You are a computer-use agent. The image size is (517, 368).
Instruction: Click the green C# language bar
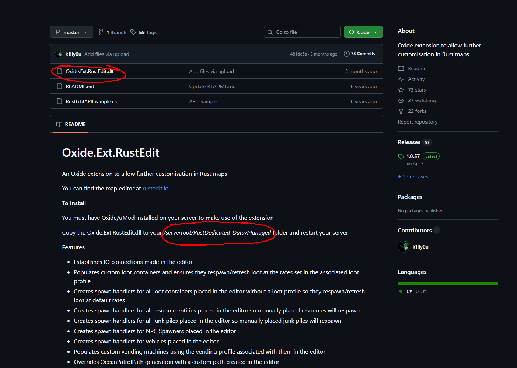tap(448, 283)
